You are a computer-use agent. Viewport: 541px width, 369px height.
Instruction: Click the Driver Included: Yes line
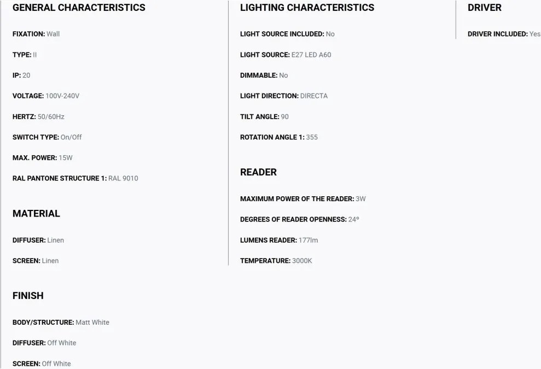(x=504, y=34)
